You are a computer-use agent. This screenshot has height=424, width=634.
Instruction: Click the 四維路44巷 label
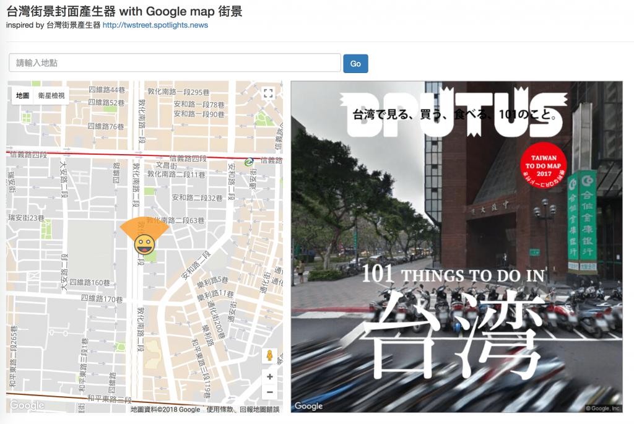click(x=106, y=90)
